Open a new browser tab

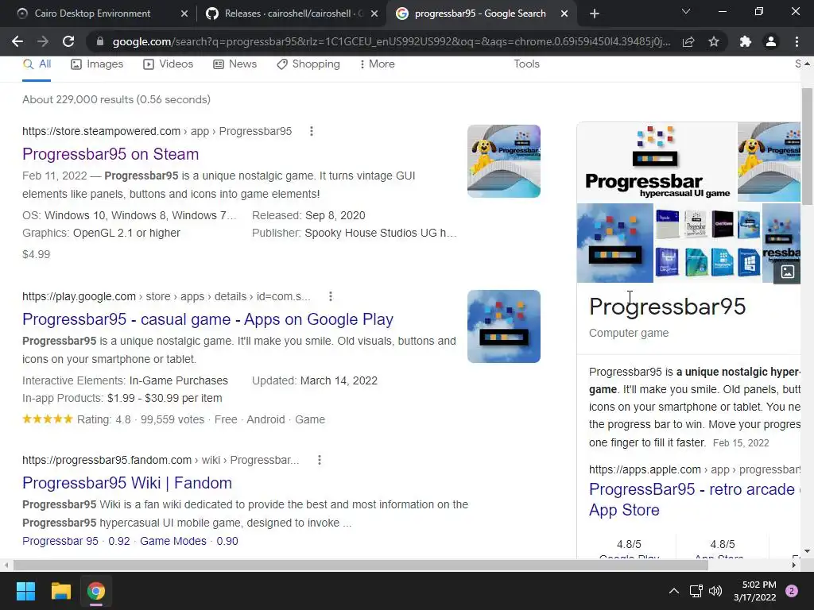coord(595,14)
